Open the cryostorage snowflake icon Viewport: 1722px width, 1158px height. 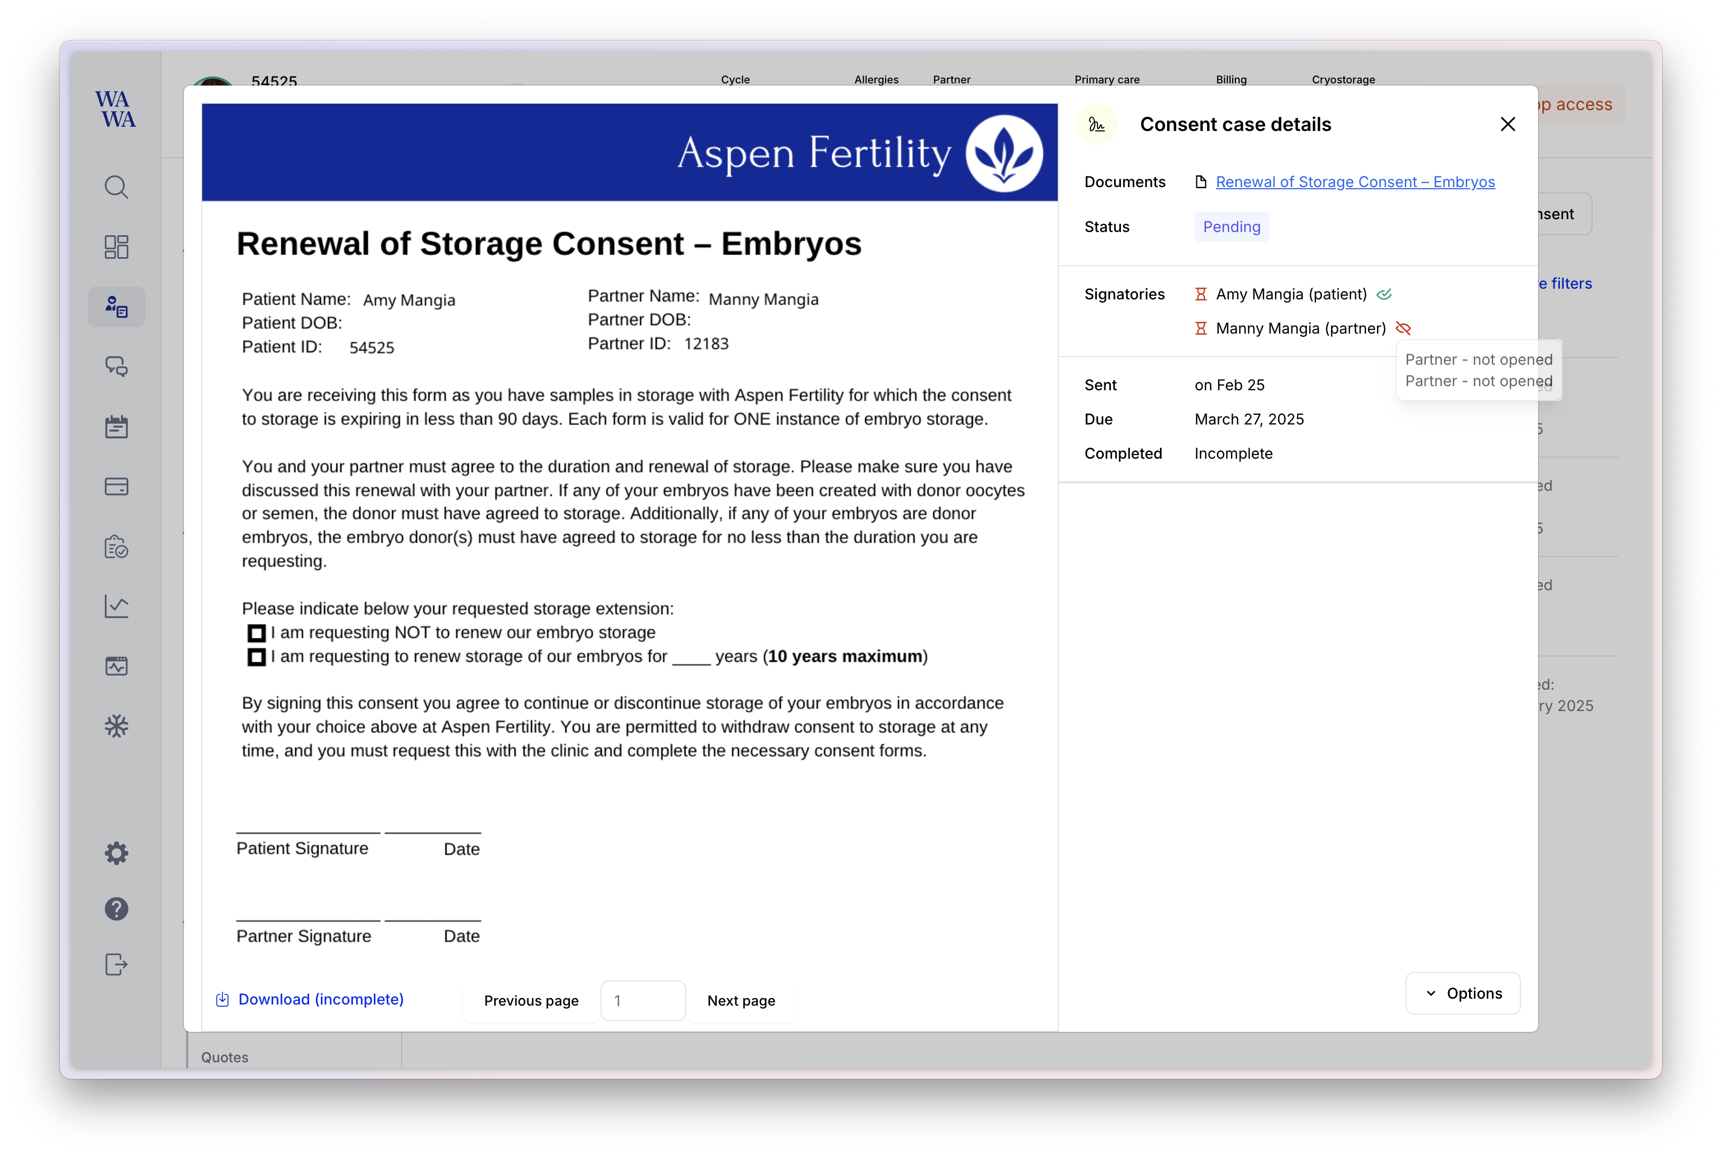coord(116,726)
